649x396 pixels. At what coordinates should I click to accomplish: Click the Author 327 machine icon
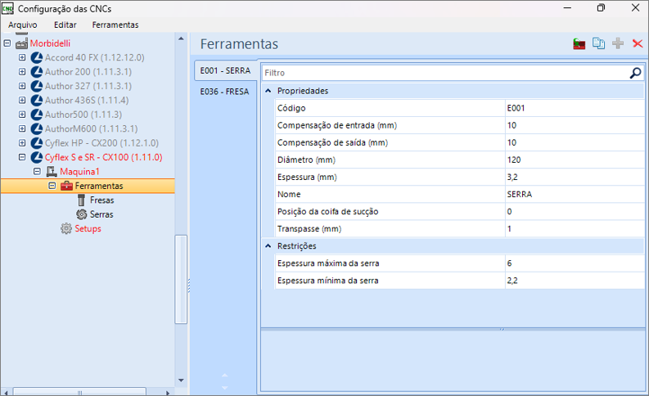click(37, 86)
